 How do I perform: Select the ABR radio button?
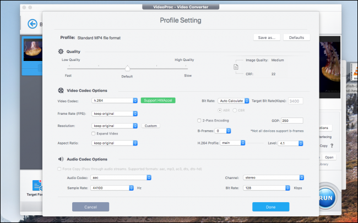tap(220, 110)
